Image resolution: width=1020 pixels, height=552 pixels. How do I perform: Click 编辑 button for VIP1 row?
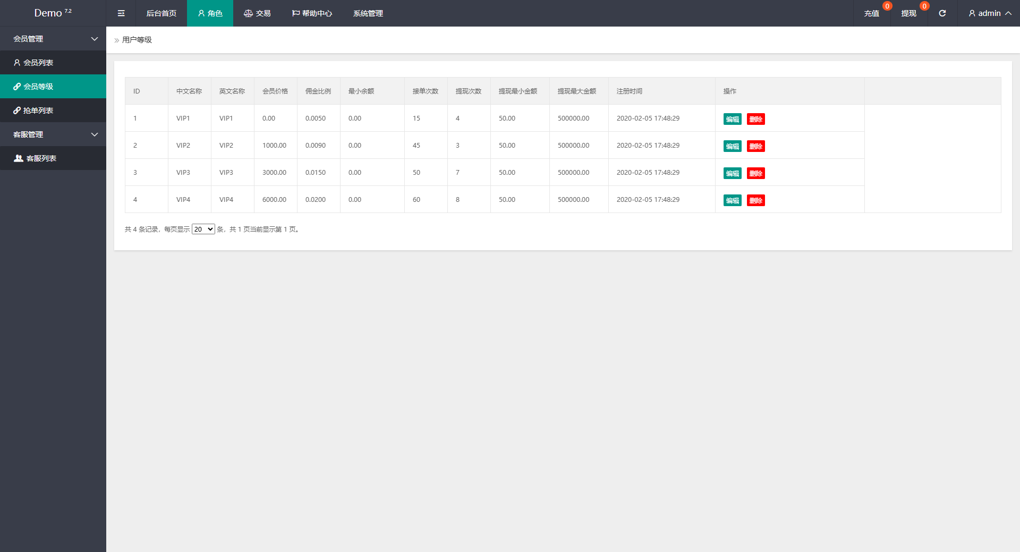pos(732,119)
